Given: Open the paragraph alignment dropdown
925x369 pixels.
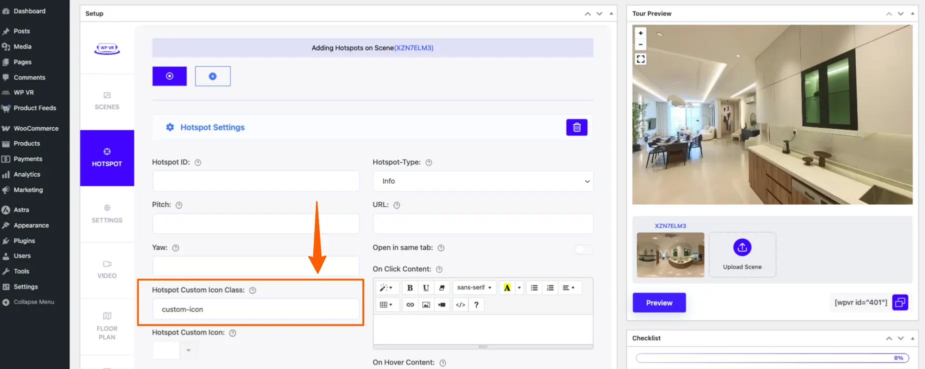Looking at the screenshot, I should coord(569,288).
